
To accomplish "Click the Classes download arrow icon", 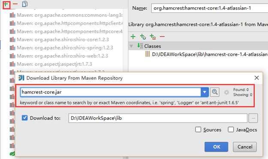I will click(140, 46).
